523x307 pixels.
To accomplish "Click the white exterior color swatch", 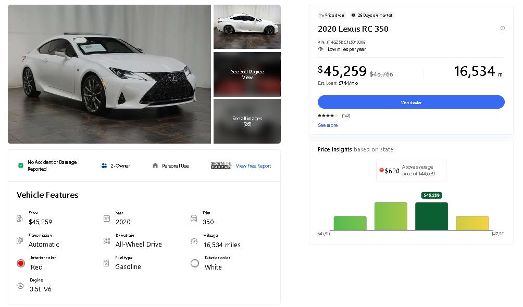I will click(195, 263).
